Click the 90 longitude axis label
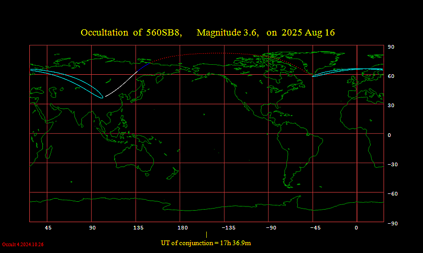 pos(92,228)
